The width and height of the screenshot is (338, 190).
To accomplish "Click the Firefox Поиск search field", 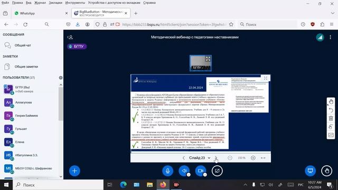I will [x=267, y=24].
